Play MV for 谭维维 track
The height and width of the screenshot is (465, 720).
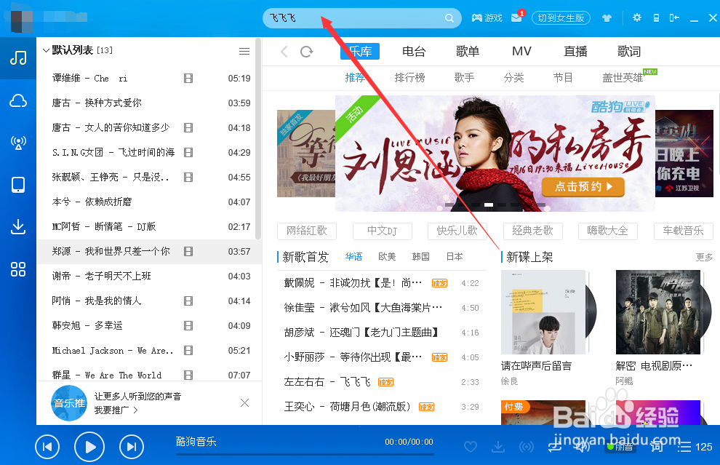(x=188, y=78)
